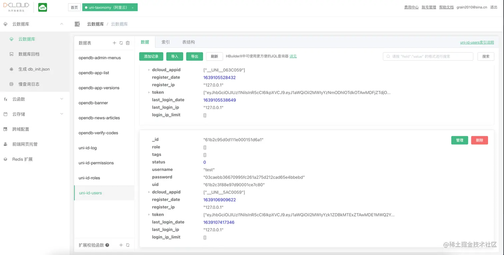Click 删除 on the test user record

(480, 140)
